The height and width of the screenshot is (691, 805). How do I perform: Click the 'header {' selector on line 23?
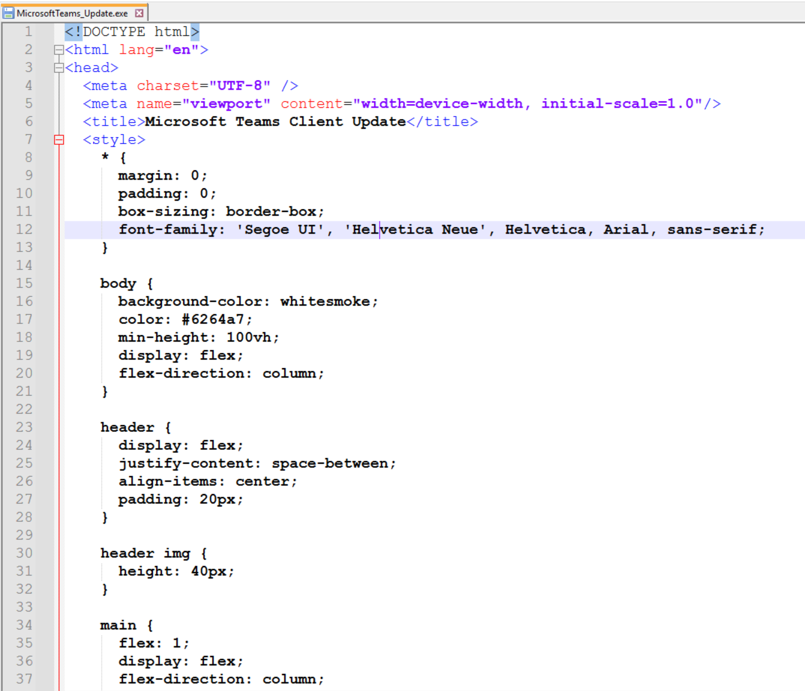[136, 427]
